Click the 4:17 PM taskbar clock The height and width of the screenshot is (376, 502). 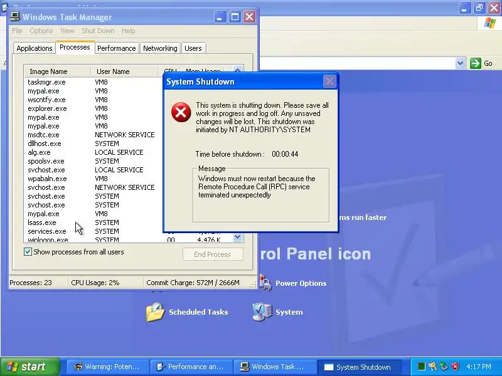tap(479, 367)
